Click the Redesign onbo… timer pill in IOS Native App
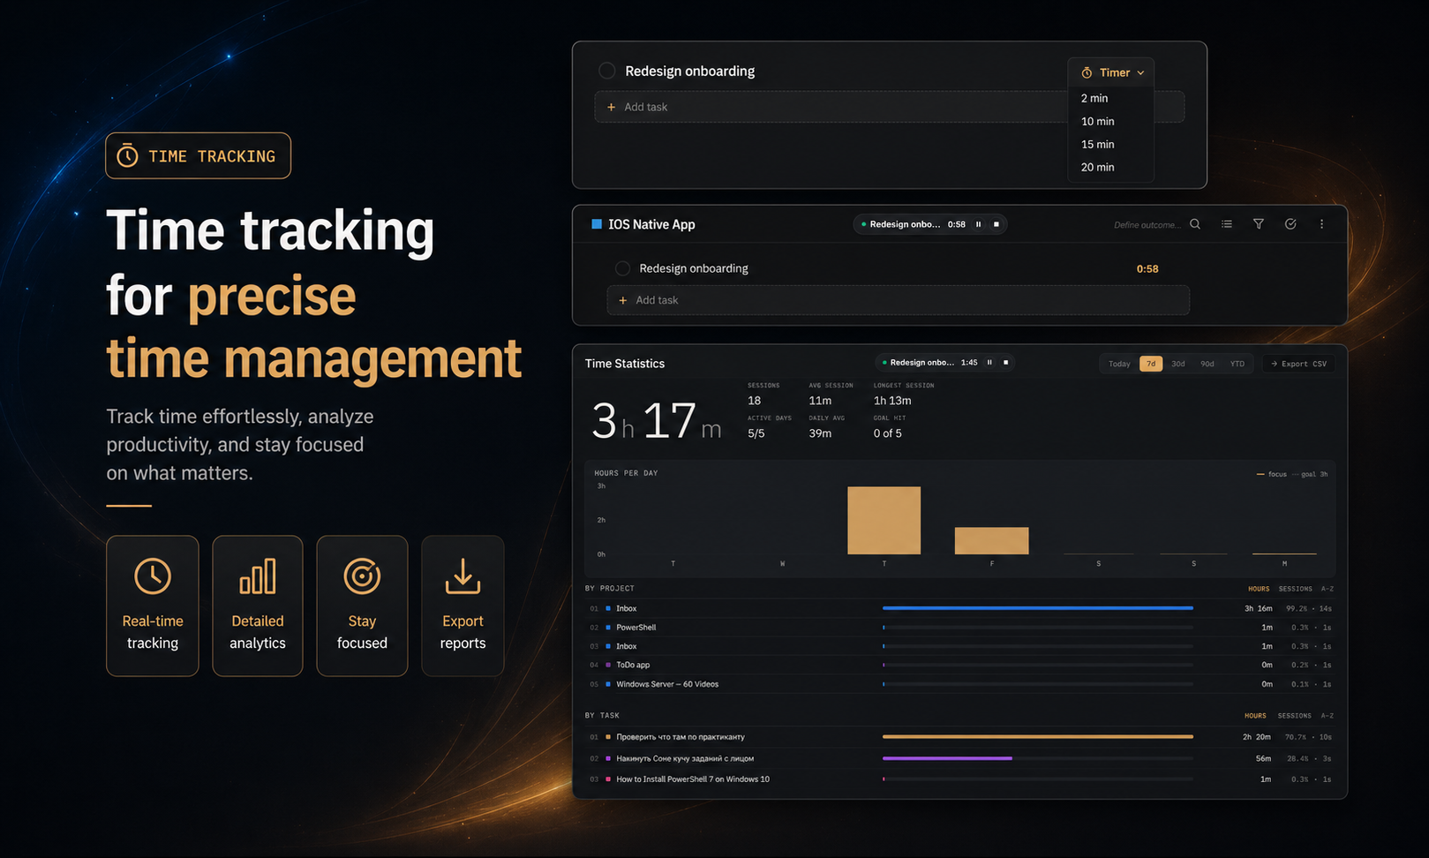 (x=929, y=224)
